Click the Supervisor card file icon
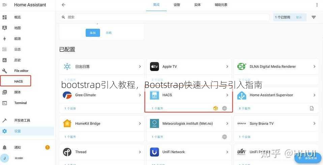 (x=312, y=108)
